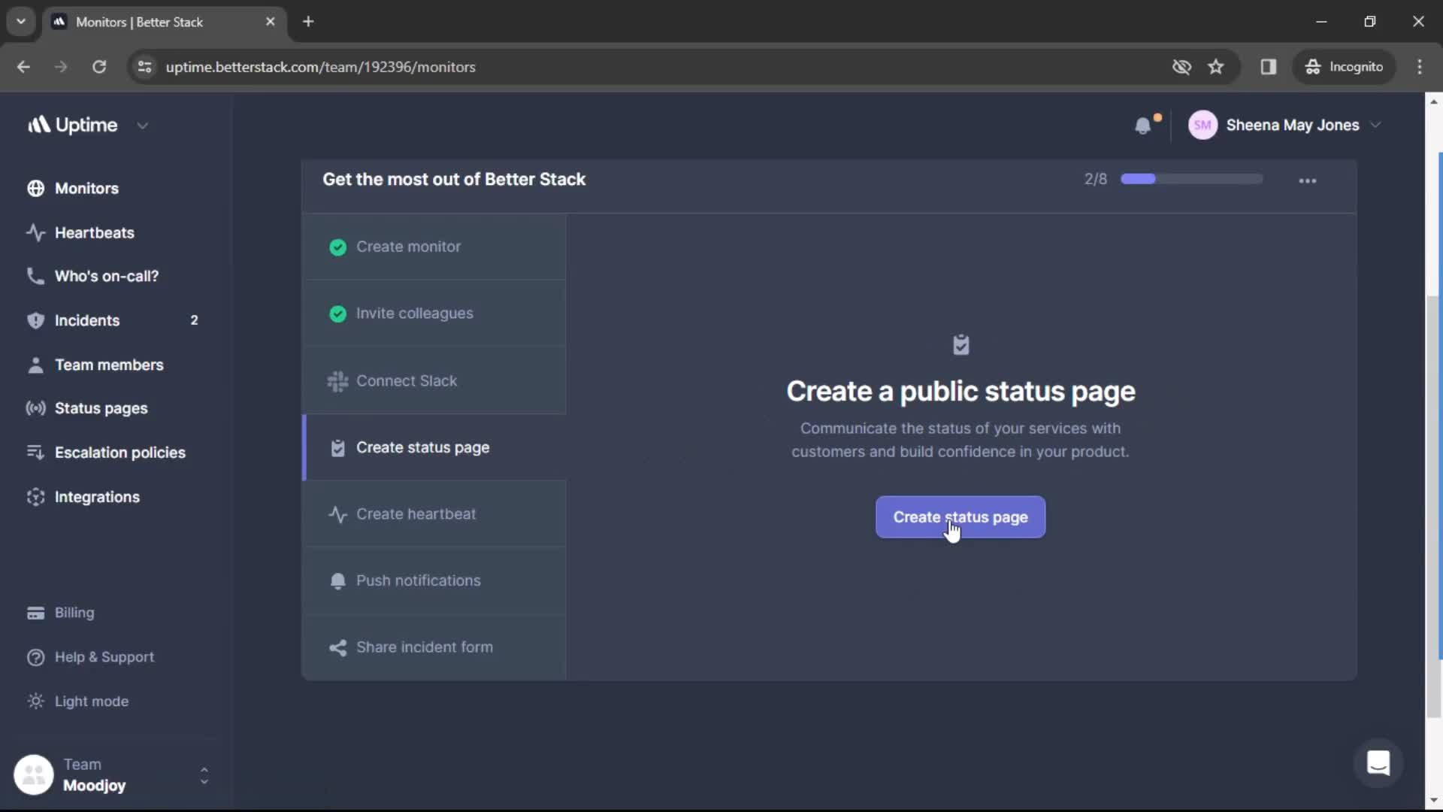
Task: Go back in browser
Action: click(23, 67)
